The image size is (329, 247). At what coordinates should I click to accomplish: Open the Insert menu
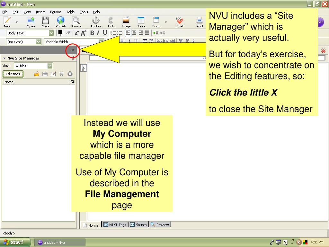[x=40, y=12]
